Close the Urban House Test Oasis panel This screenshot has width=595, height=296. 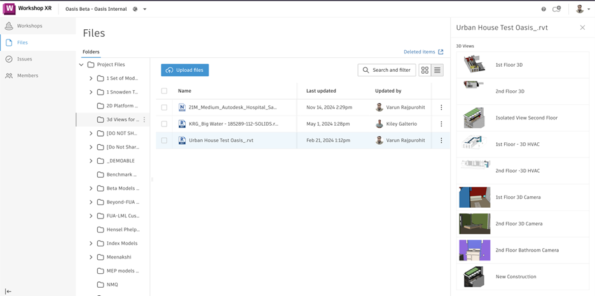[x=582, y=28]
